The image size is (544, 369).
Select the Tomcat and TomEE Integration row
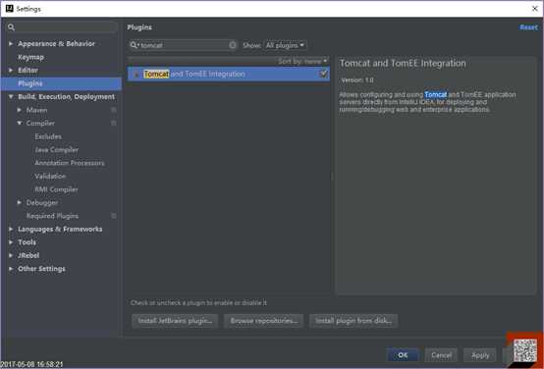coord(229,74)
